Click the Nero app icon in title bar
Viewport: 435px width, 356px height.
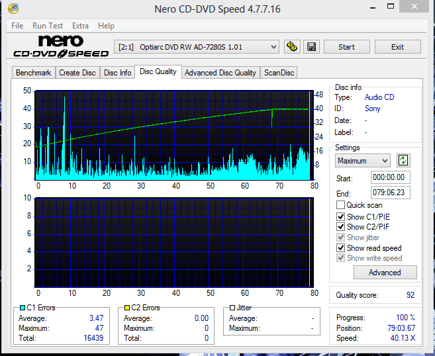tap(13, 9)
